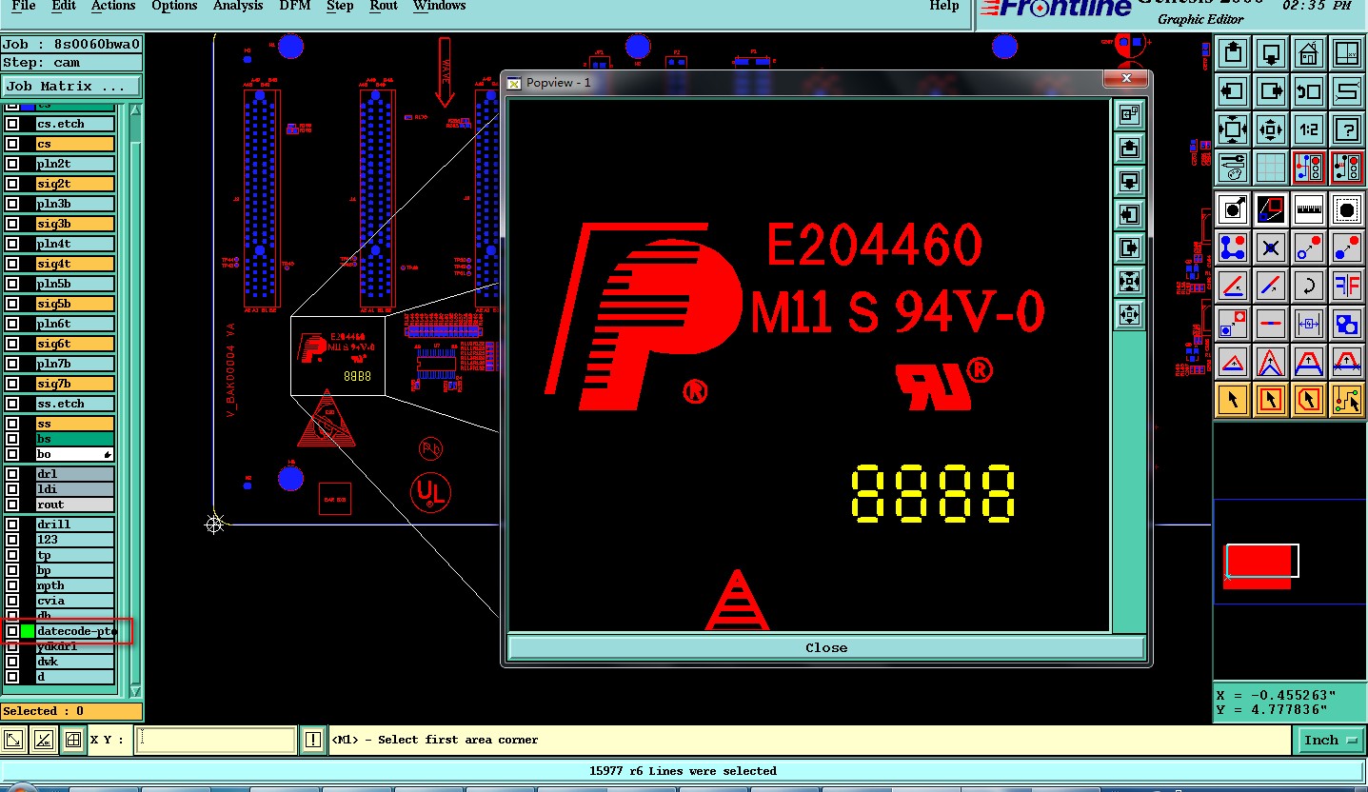
Task: Click the Popview zoom out icon
Action: (x=1129, y=281)
